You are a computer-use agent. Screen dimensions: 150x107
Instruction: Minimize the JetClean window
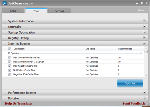coord(137,3)
